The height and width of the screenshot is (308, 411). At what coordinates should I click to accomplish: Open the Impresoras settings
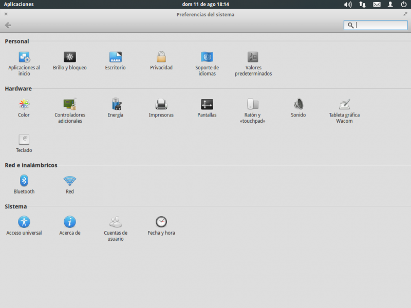click(161, 105)
